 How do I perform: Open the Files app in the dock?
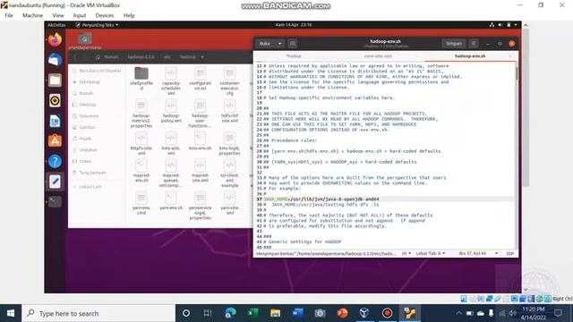[x=56, y=80]
